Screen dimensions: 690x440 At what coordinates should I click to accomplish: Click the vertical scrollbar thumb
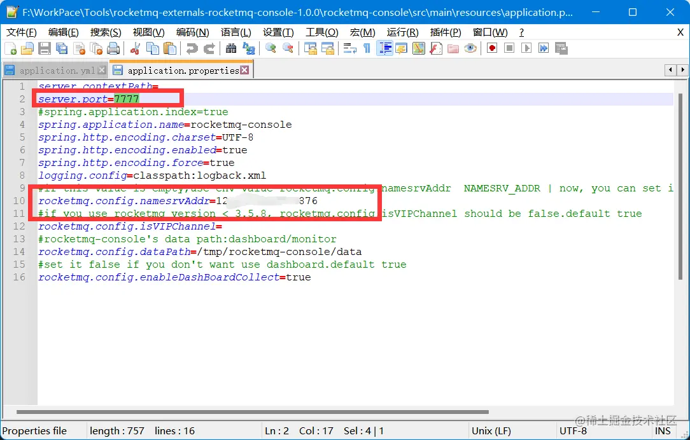click(x=680, y=186)
